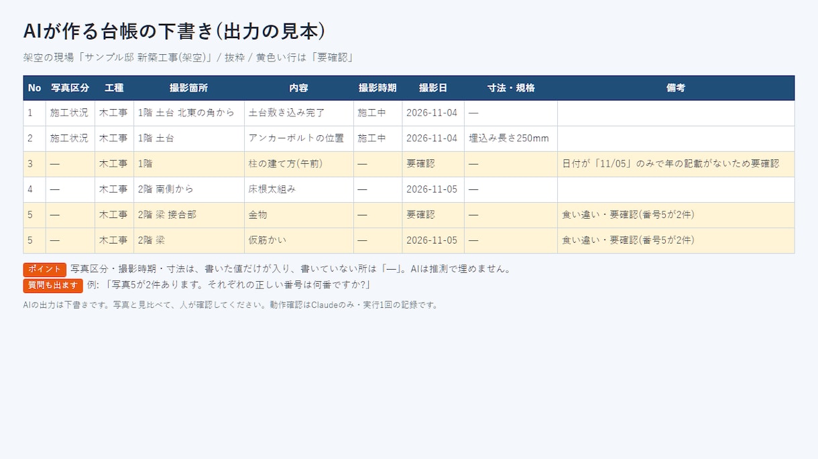Select the cell 2階 梁 接合部
The height and width of the screenshot is (459, 818).
click(x=189, y=215)
